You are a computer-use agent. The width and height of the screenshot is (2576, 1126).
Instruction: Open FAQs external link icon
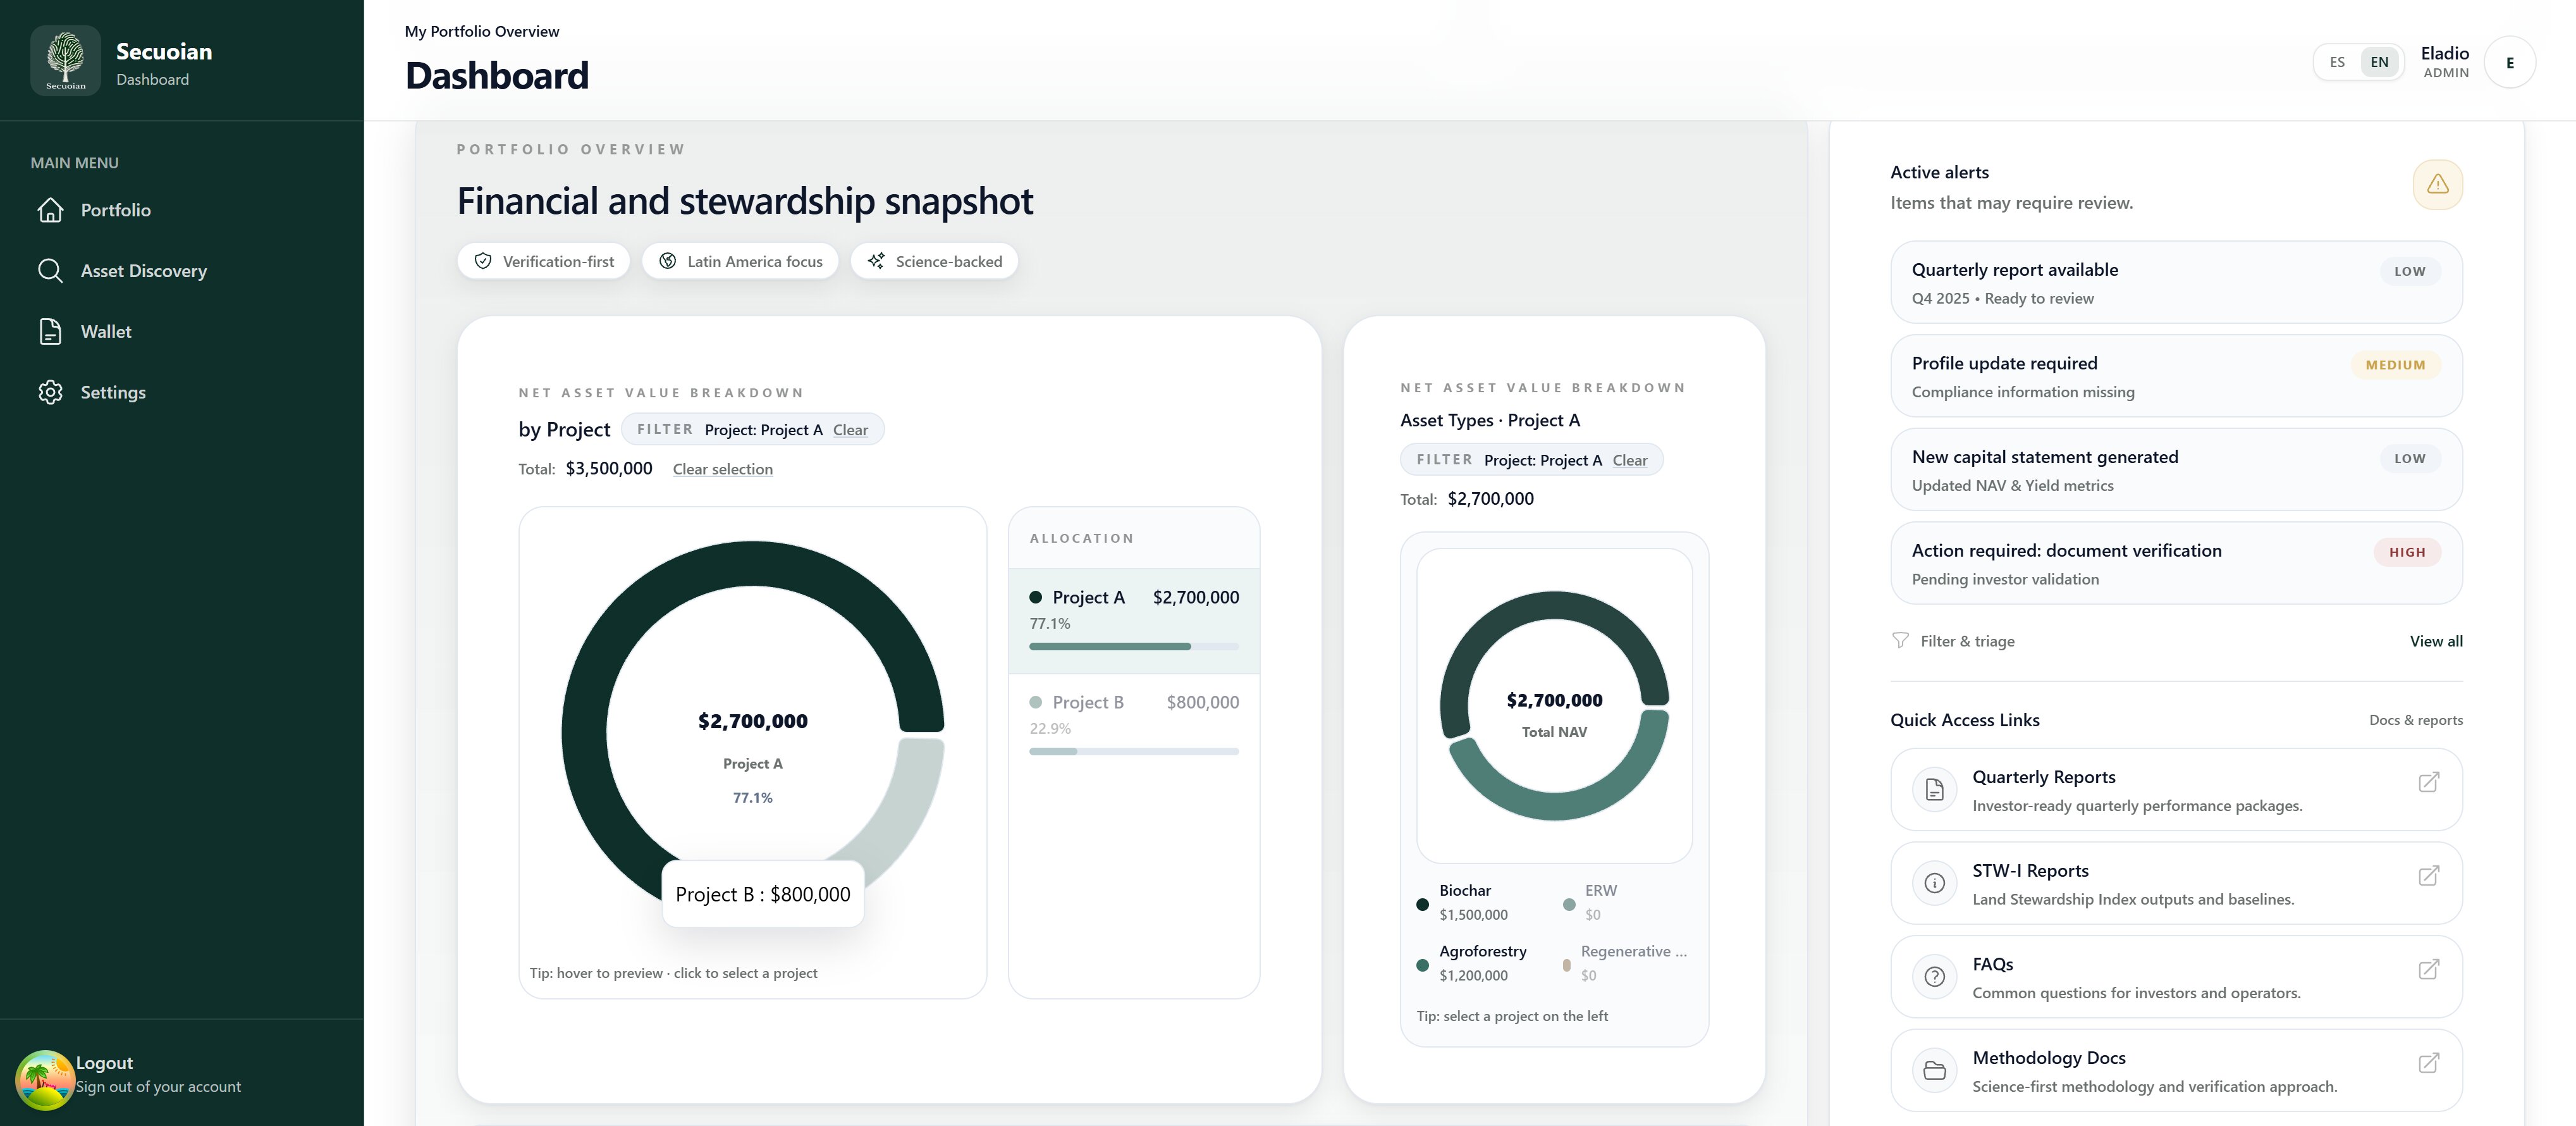2428,970
